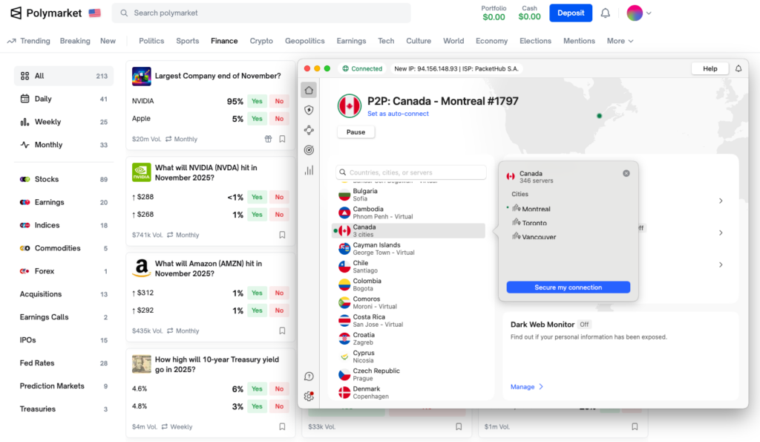760x442 pixels.
Task: Select Canada in the country list
Action: [408, 230]
